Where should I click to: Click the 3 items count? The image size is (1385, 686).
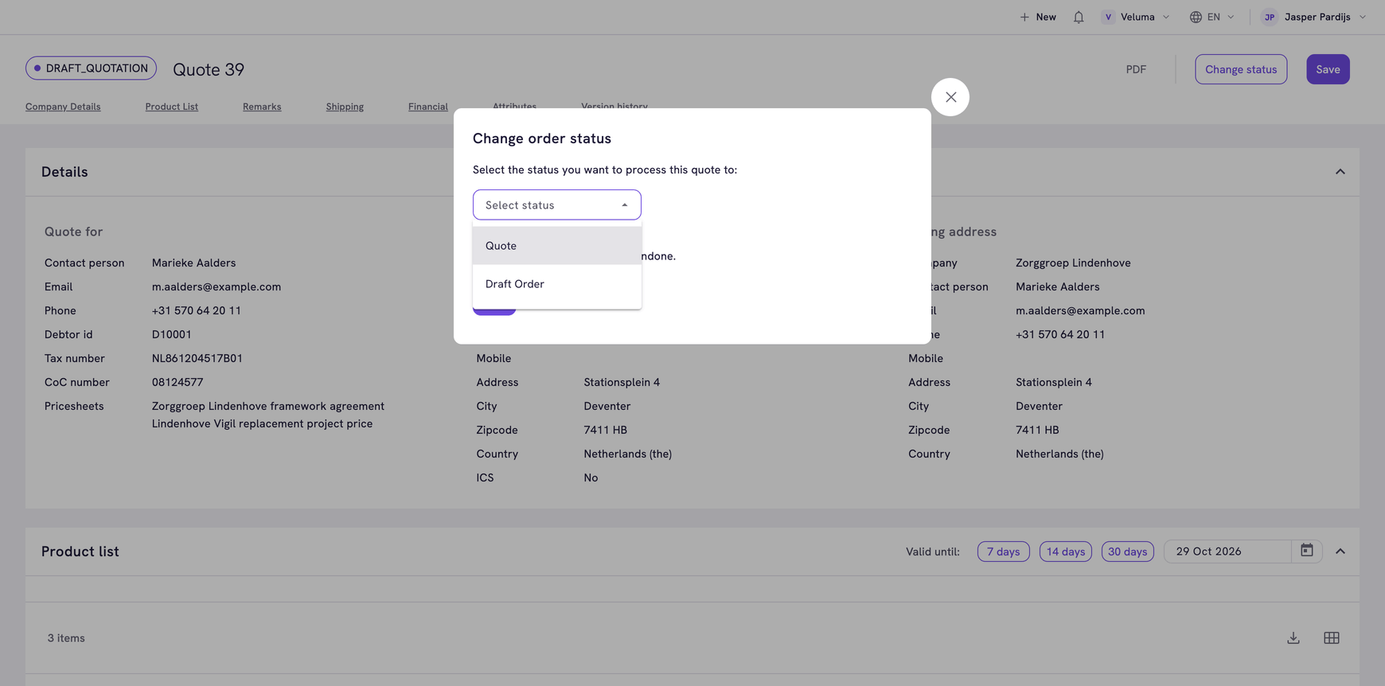(66, 638)
